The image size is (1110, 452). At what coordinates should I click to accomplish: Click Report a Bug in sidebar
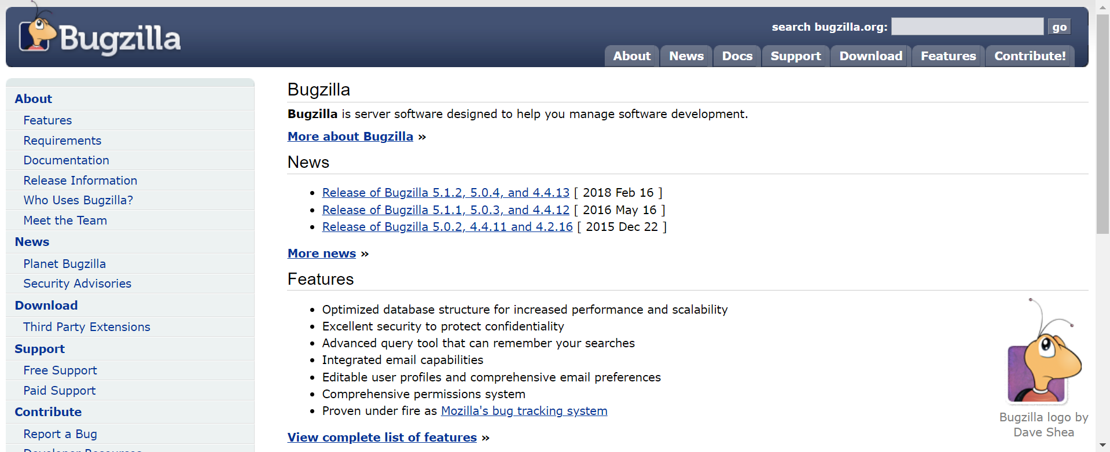tap(60, 434)
